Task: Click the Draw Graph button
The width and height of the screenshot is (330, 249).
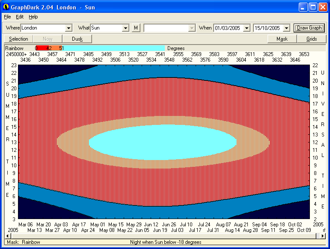Action: pyautogui.click(x=310, y=28)
